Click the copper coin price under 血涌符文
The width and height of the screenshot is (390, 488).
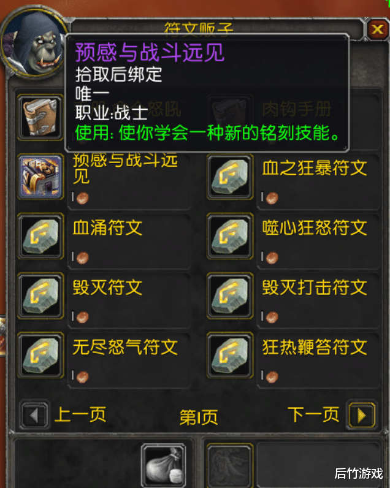[x=83, y=257]
